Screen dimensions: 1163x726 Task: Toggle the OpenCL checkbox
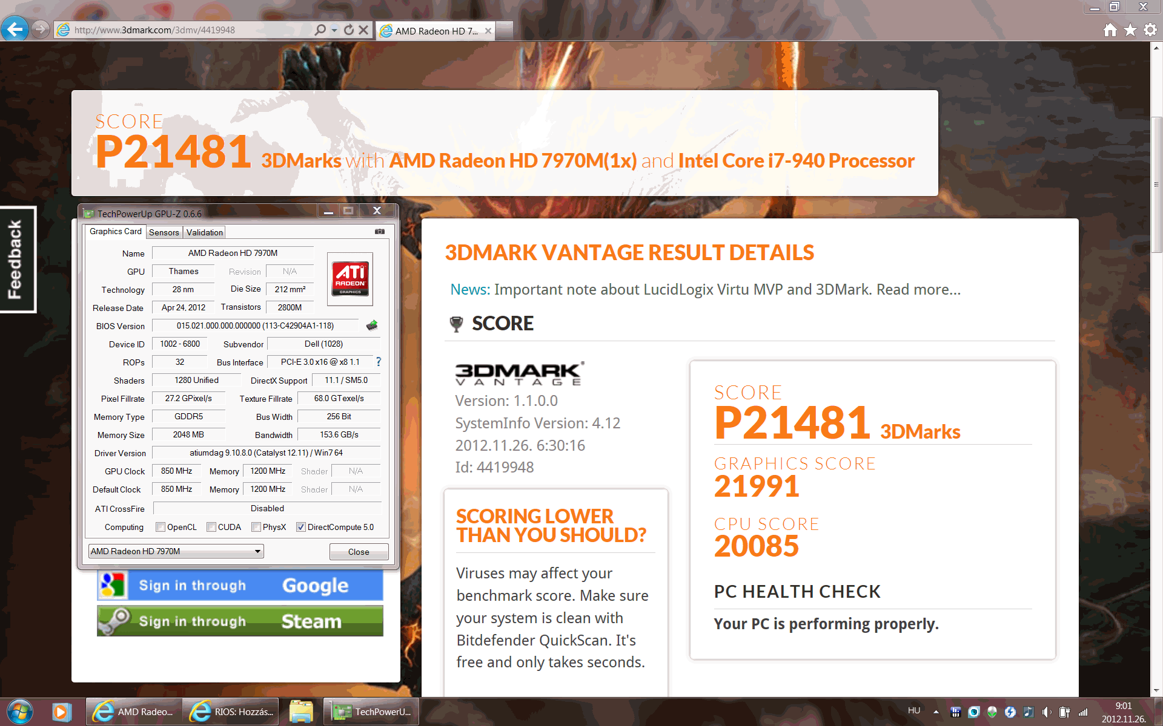pyautogui.click(x=161, y=527)
